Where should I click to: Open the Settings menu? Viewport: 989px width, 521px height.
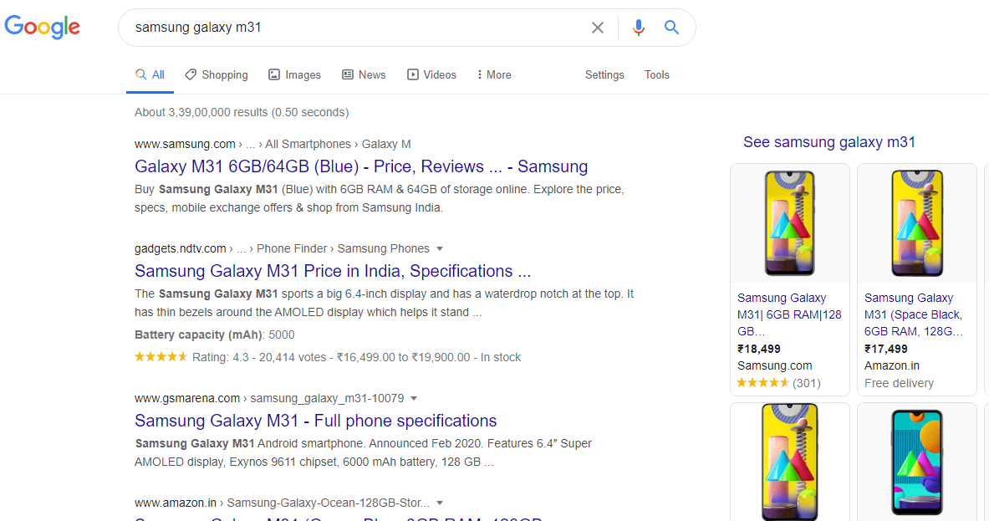tap(604, 74)
